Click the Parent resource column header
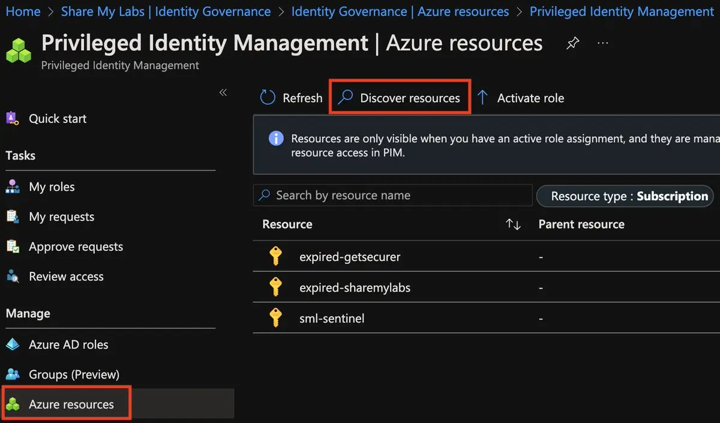 click(x=581, y=224)
